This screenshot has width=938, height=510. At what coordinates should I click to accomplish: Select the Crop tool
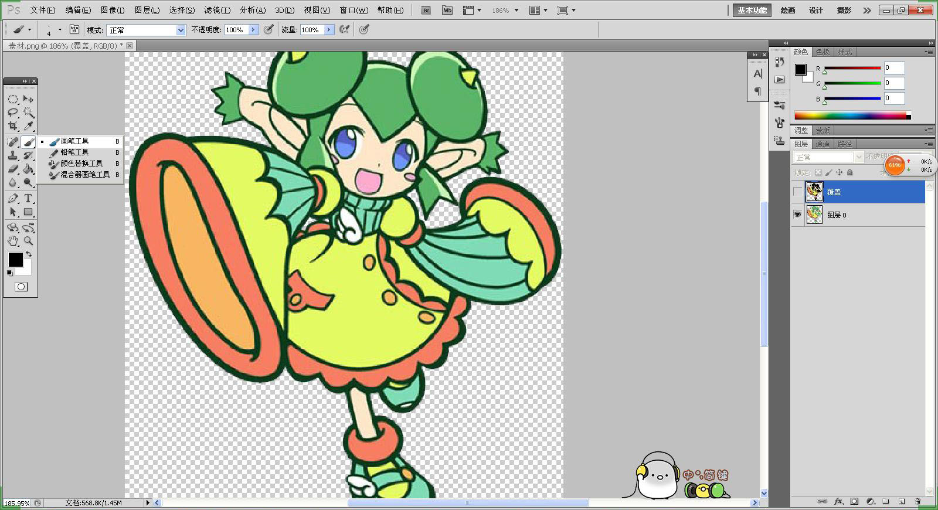(13, 126)
